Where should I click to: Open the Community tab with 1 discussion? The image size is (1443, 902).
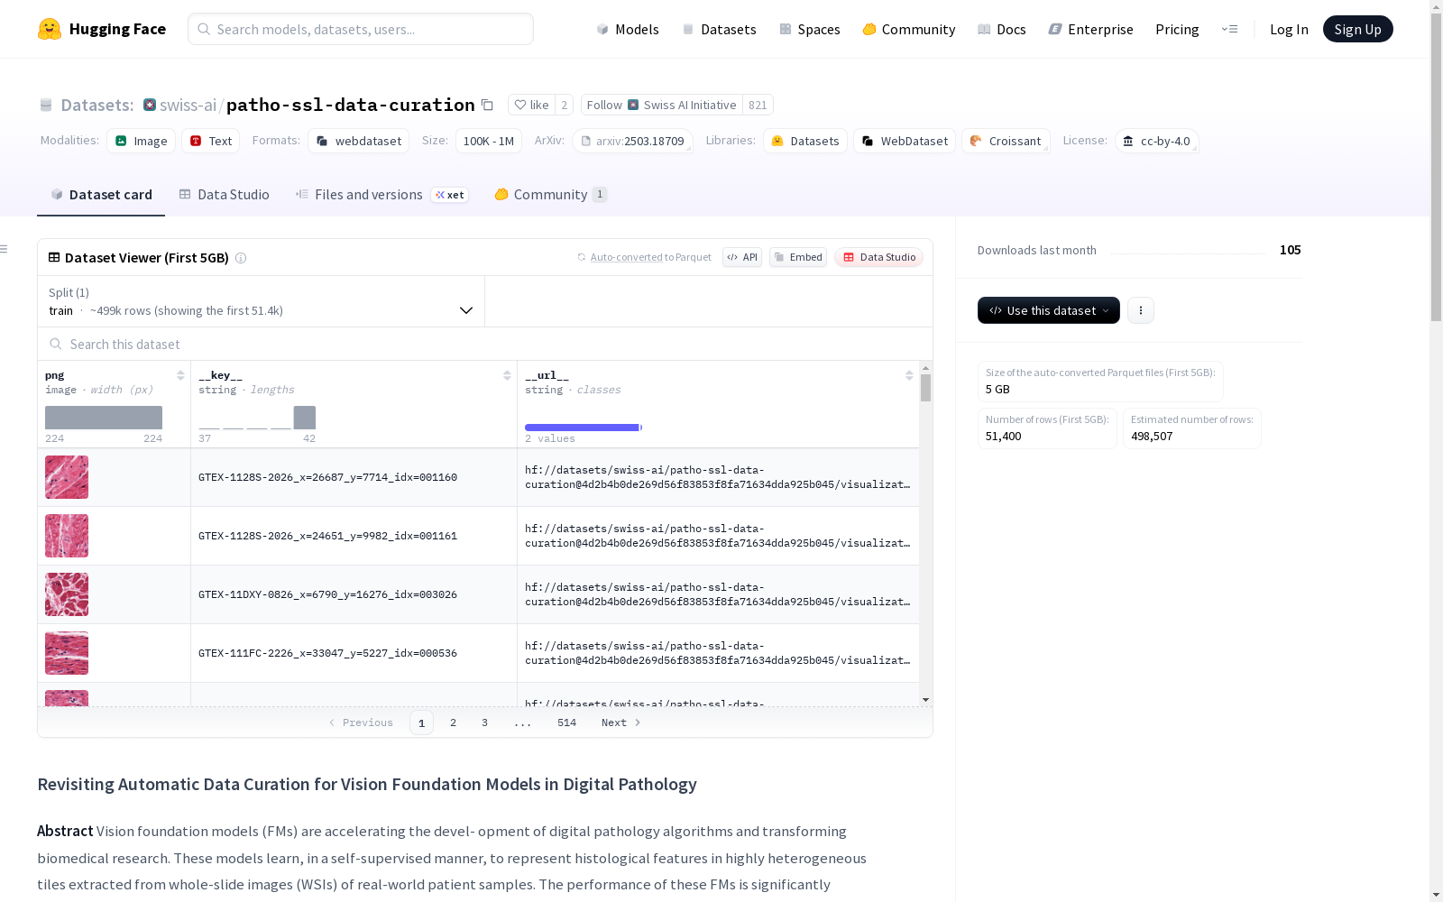point(551,195)
